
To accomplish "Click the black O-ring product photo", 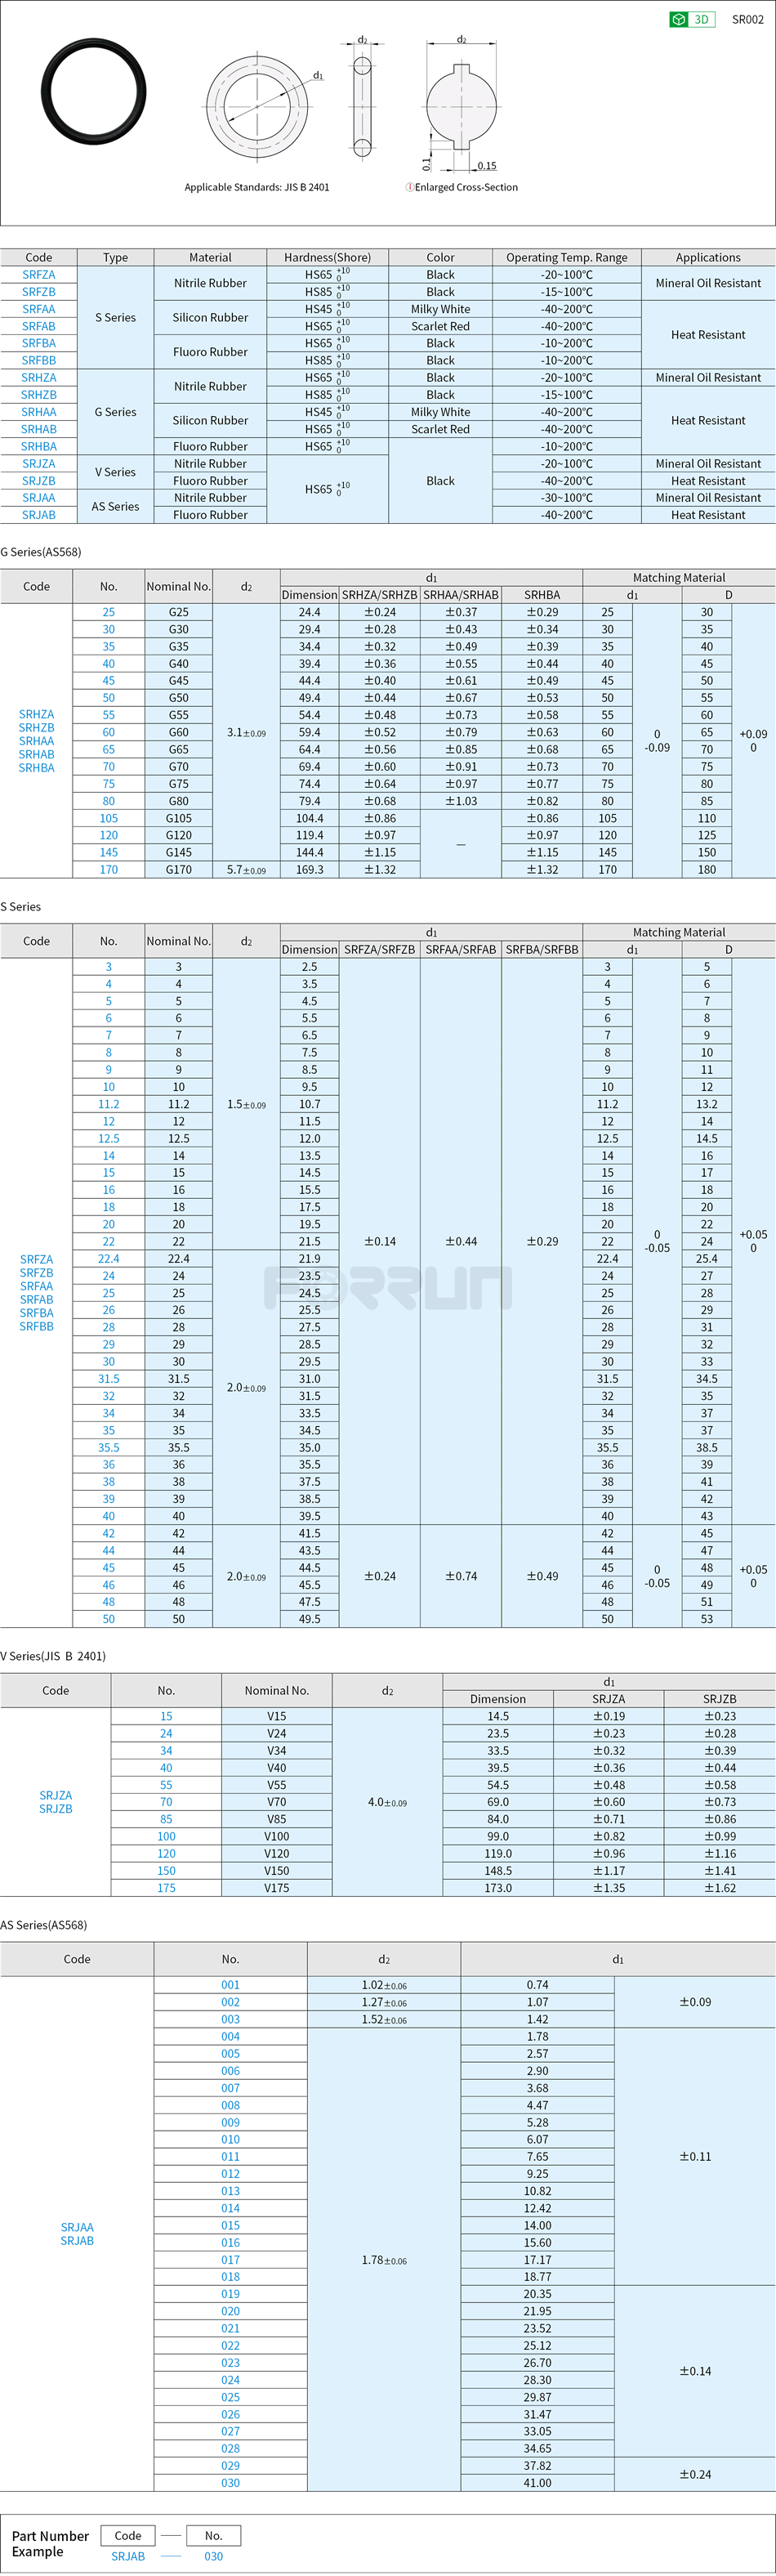I will coord(94,92).
